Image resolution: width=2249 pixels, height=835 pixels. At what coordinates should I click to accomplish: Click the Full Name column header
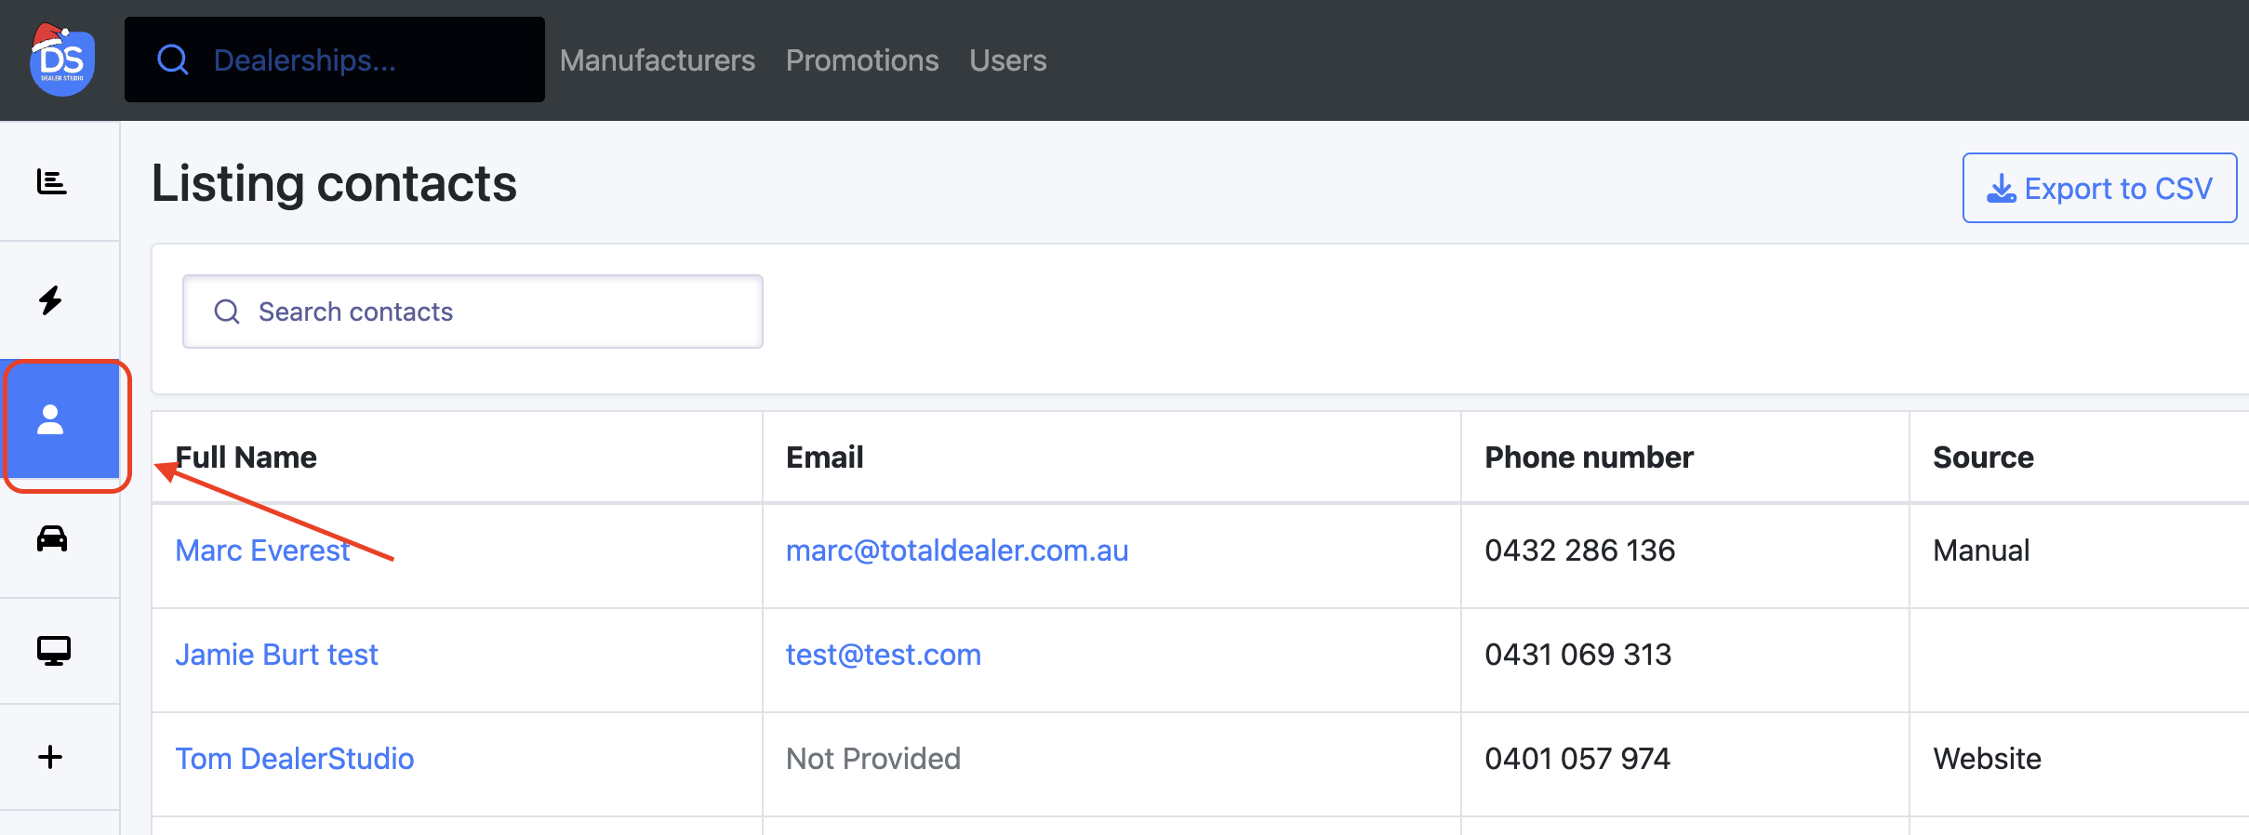click(246, 457)
